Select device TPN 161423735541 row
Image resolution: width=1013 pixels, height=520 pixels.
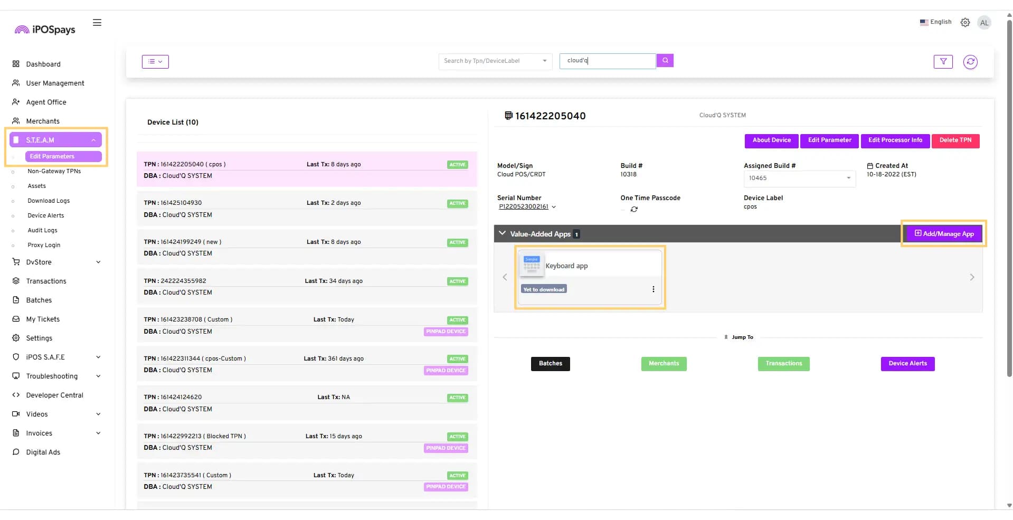pos(307,480)
